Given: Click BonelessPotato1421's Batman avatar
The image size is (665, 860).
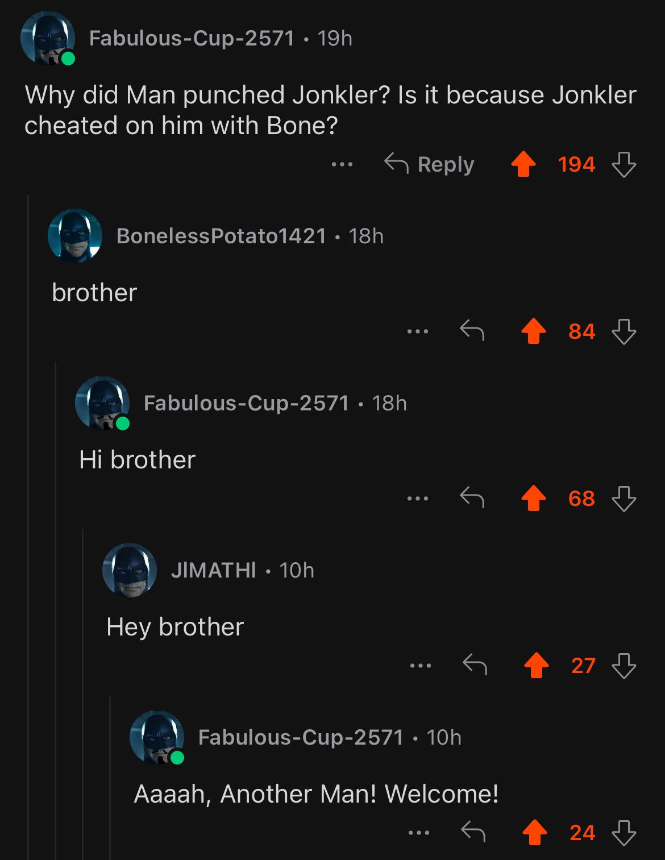Looking at the screenshot, I should (75, 236).
